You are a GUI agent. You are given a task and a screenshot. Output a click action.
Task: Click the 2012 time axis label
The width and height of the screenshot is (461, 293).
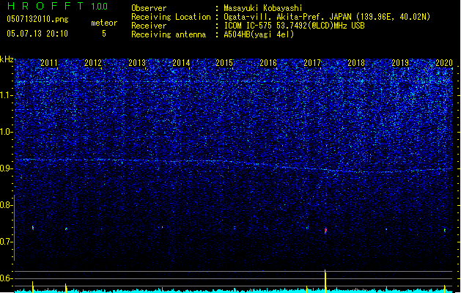coord(93,63)
